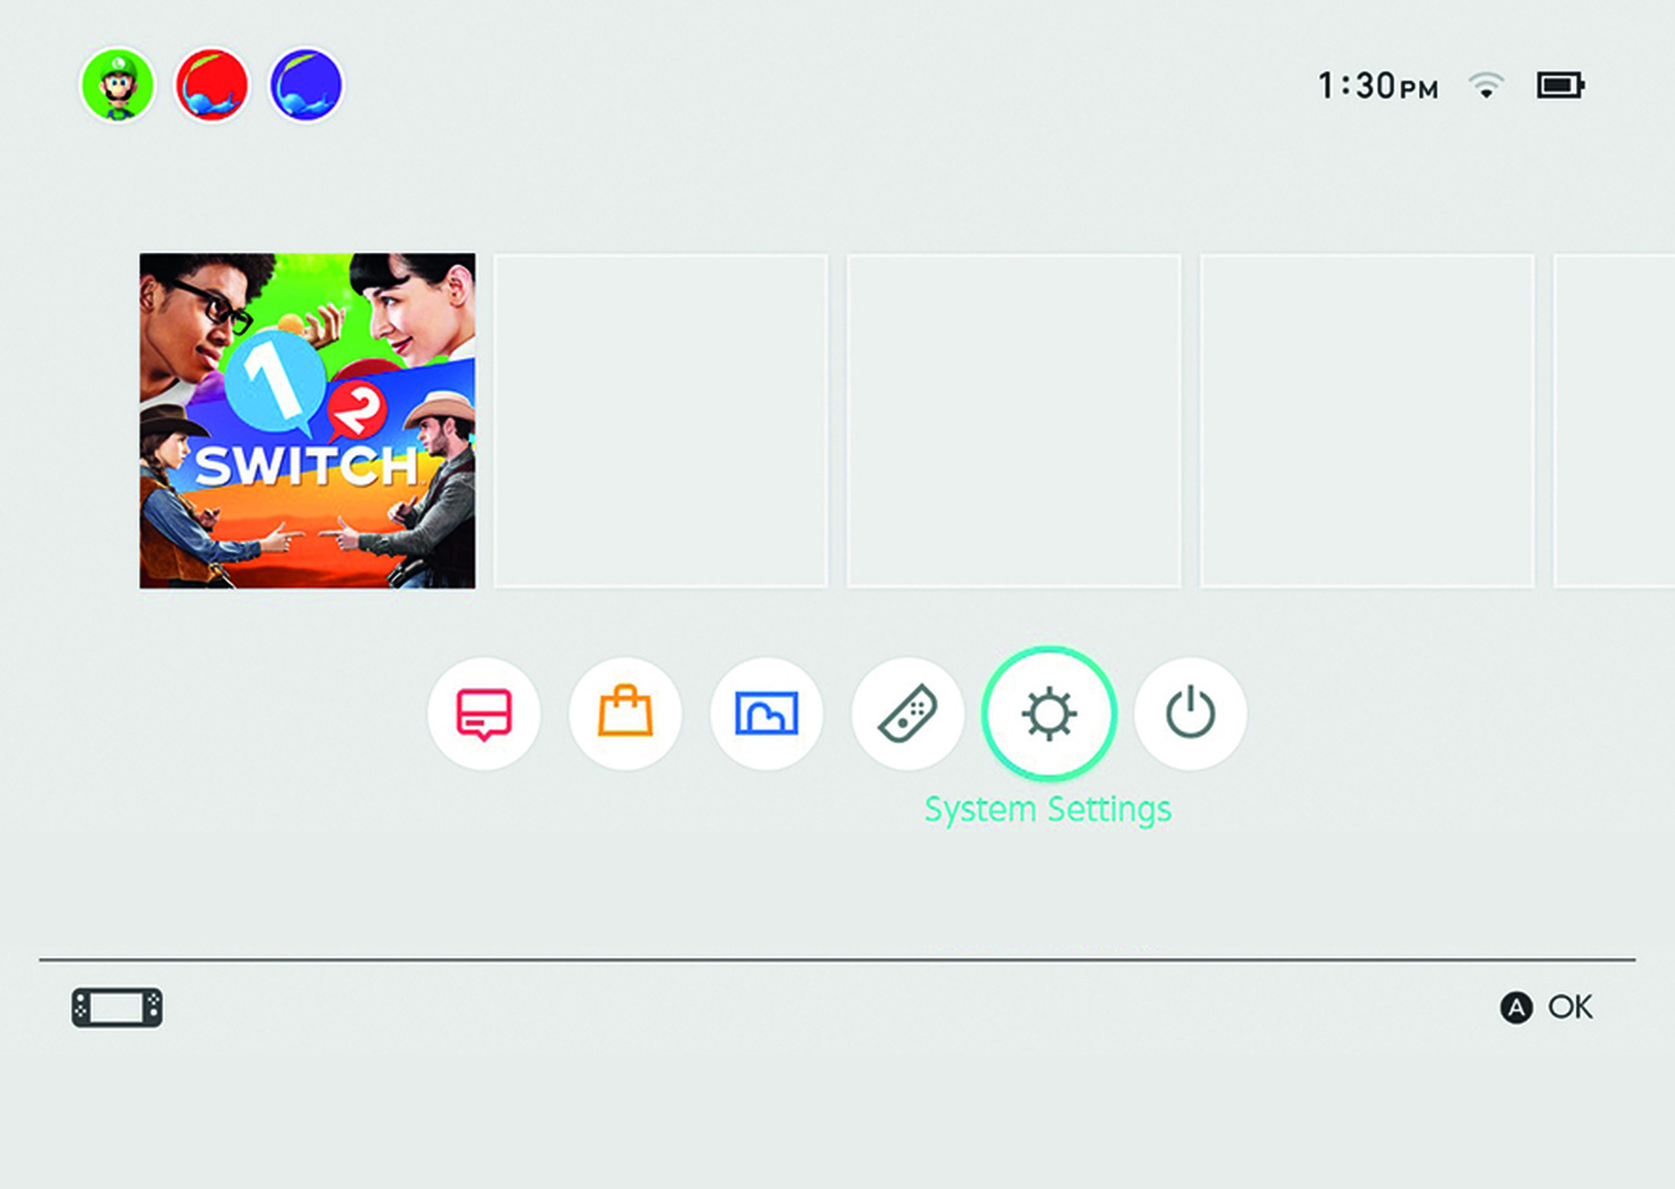Open the Album icon
Viewport: 1675px width, 1189px height.
pos(766,714)
